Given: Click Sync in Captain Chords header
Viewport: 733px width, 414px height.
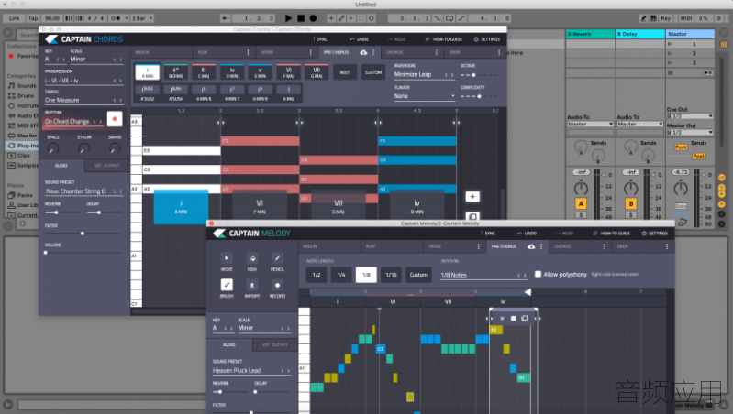Looking at the screenshot, I should pos(320,39).
